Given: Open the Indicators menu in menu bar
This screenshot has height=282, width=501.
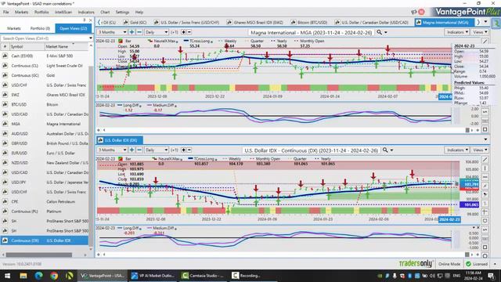Looking at the screenshot, I should pos(86,12).
